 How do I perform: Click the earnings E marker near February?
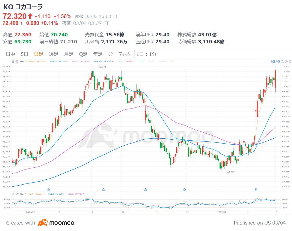tap(256, 190)
